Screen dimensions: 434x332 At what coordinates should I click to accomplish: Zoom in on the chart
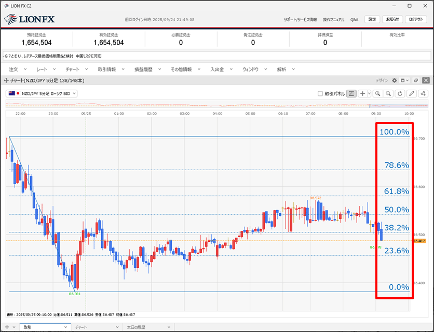pyautogui.click(x=377, y=93)
